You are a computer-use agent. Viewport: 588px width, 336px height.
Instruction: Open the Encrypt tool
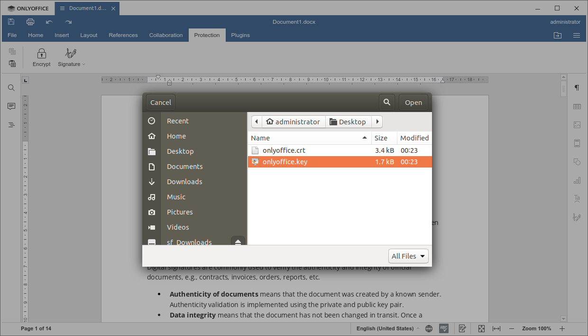pos(41,57)
